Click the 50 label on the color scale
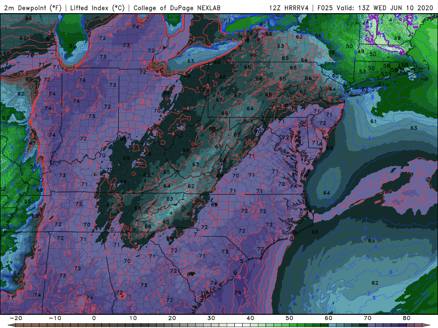The width and height of the screenshot is (438, 328). (x=290, y=318)
